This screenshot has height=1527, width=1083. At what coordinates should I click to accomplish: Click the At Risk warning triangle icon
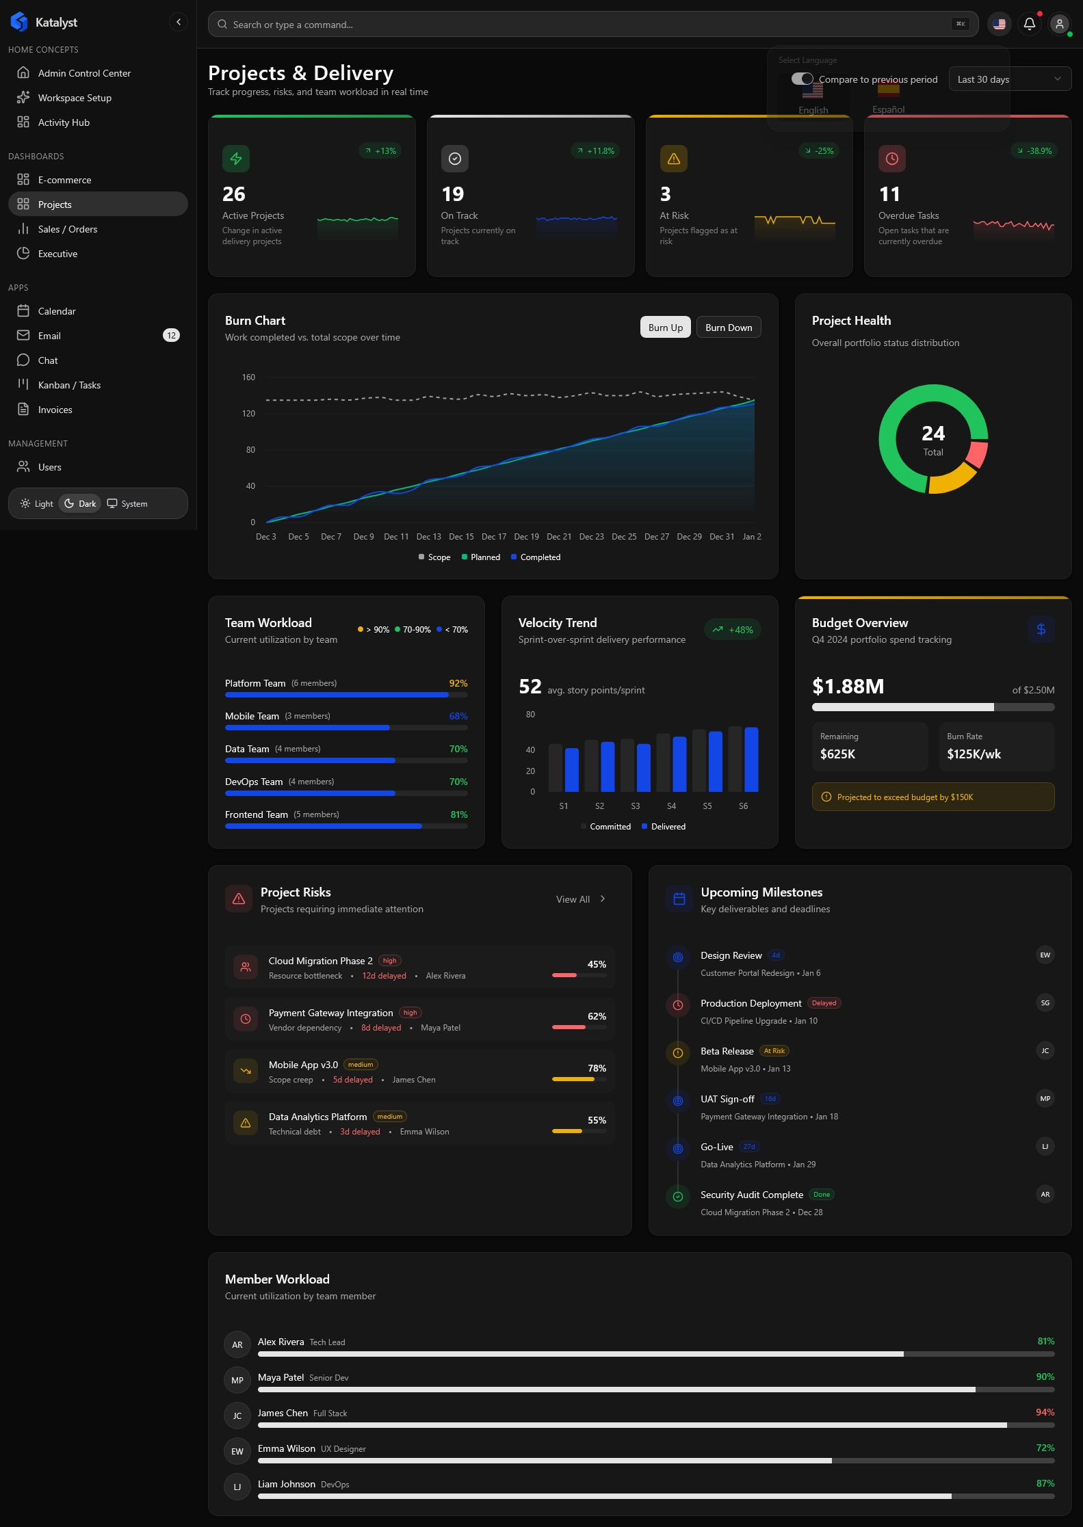pos(673,159)
